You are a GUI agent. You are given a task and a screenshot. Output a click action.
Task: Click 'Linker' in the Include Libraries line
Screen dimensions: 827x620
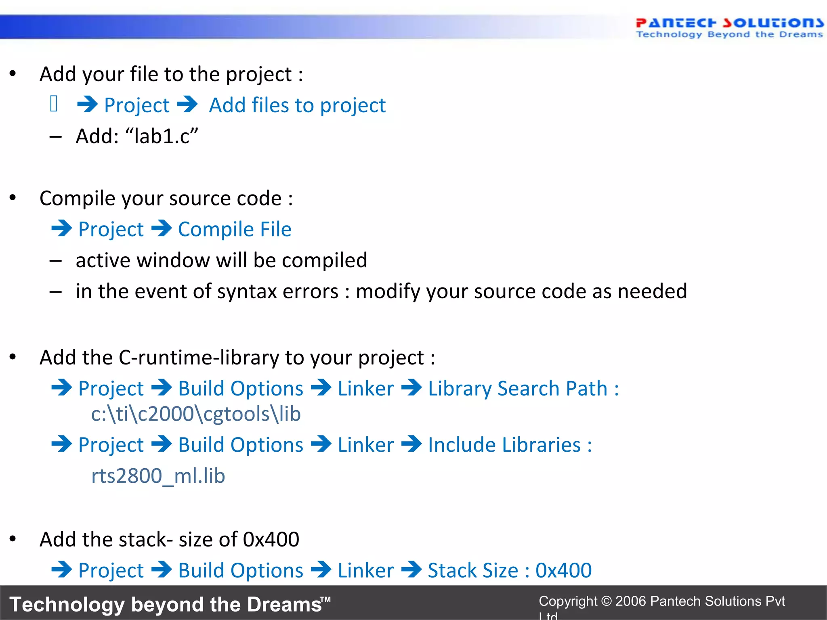(365, 445)
